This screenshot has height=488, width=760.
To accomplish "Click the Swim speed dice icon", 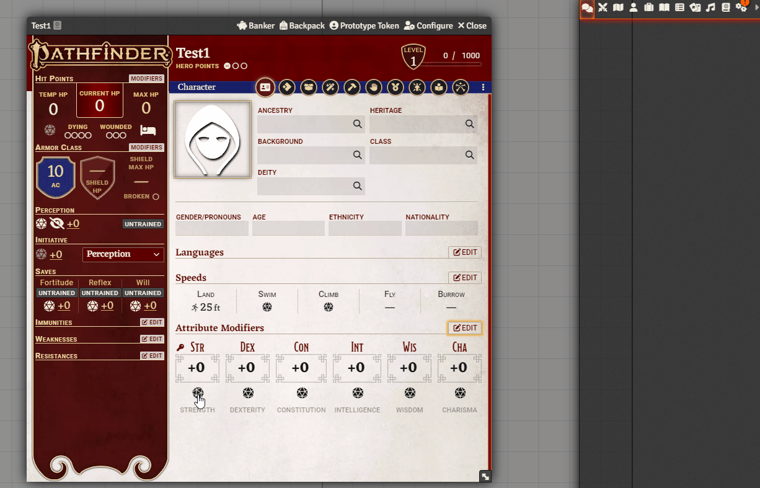I will (267, 307).
